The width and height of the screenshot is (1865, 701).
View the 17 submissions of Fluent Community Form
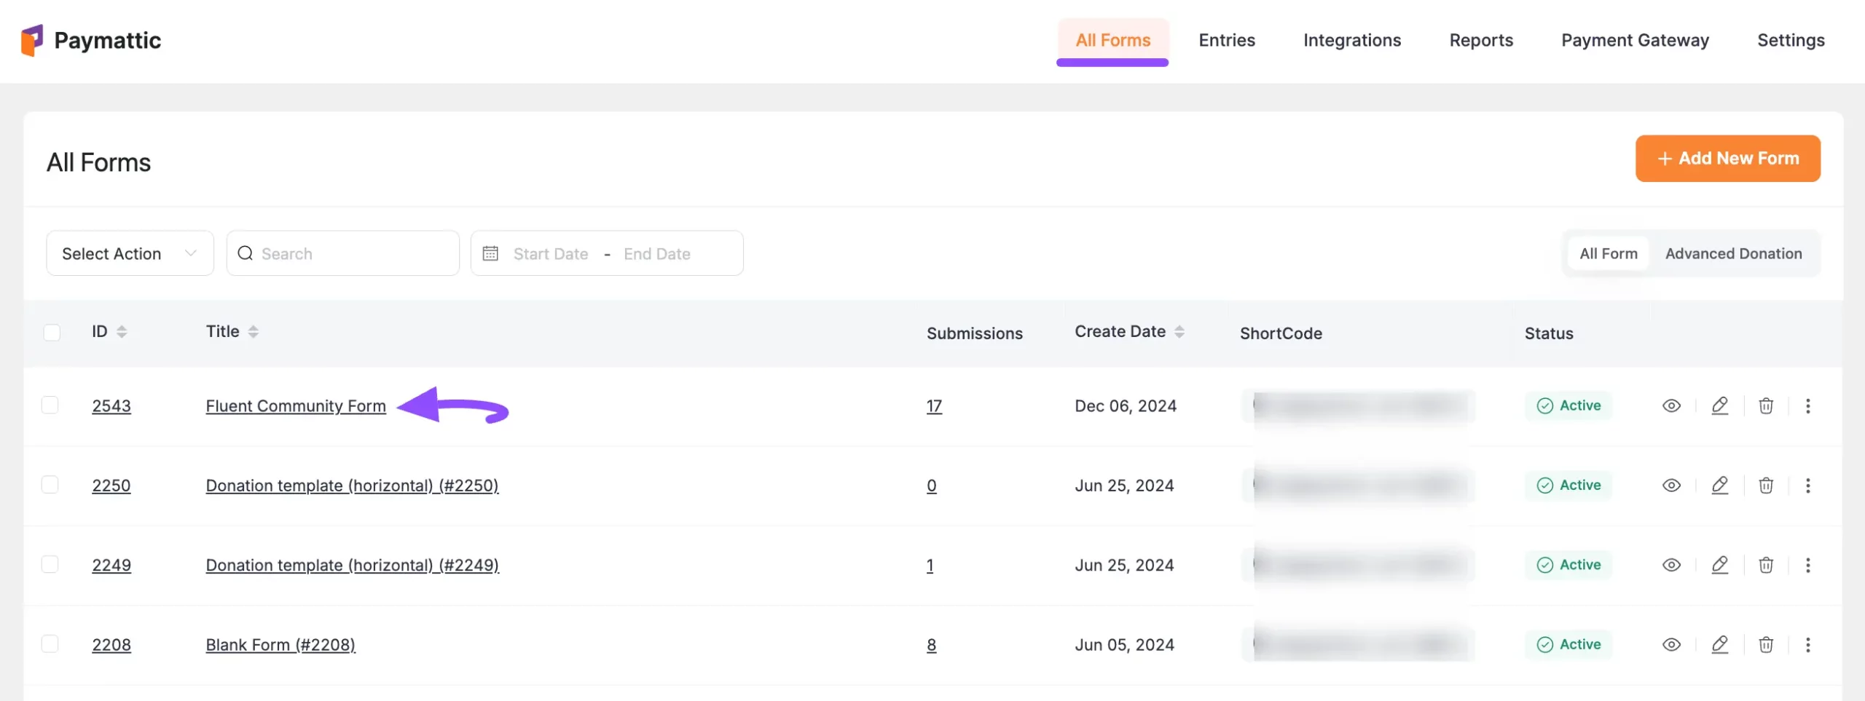(x=934, y=406)
